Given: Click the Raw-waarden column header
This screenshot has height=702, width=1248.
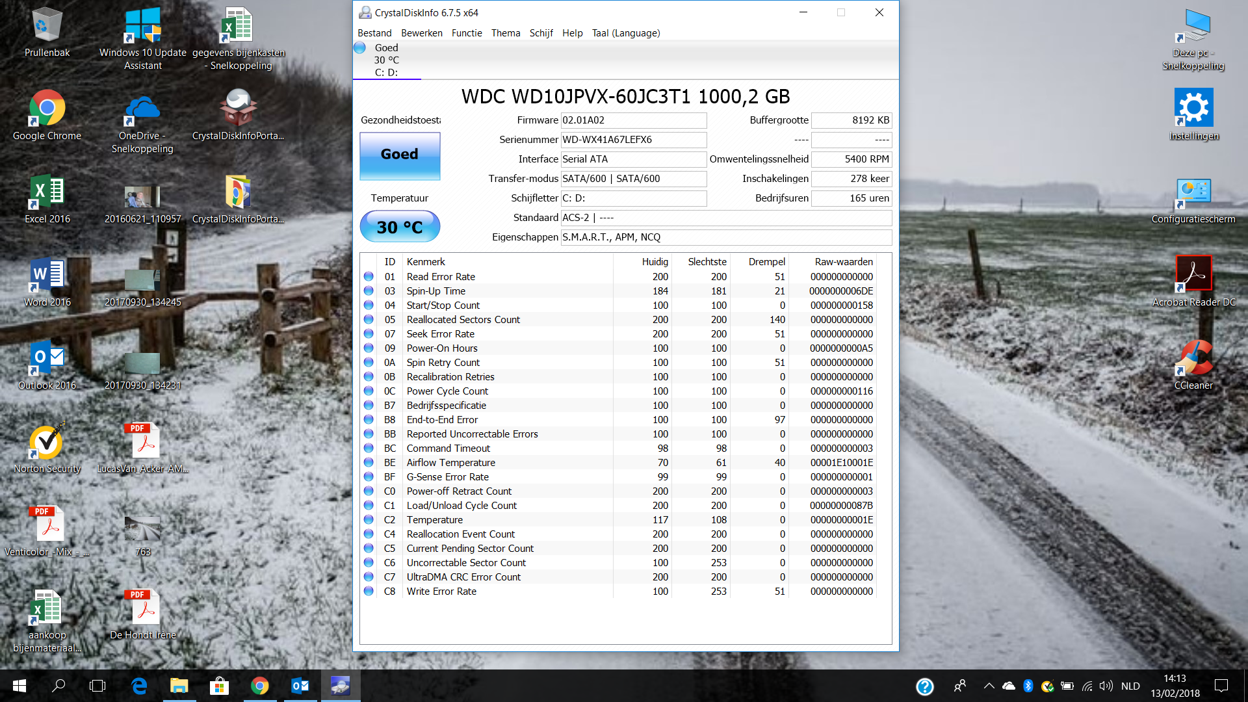Looking at the screenshot, I should pos(832,262).
